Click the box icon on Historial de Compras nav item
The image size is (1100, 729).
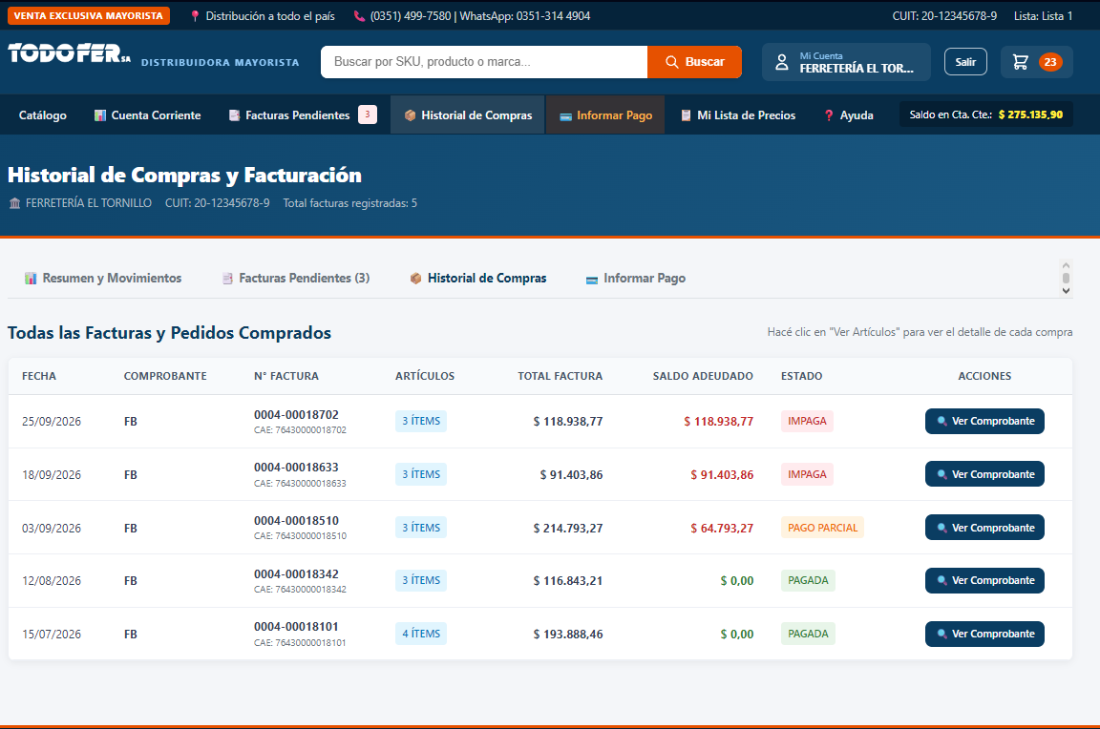[411, 115]
